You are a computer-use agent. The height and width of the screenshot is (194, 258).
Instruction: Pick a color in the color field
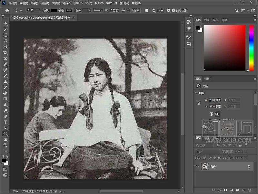tap(224, 48)
